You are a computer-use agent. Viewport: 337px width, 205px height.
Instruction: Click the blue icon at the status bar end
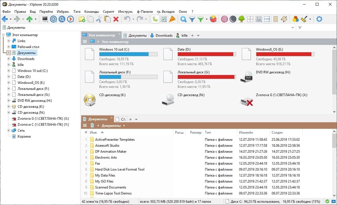(x=334, y=202)
